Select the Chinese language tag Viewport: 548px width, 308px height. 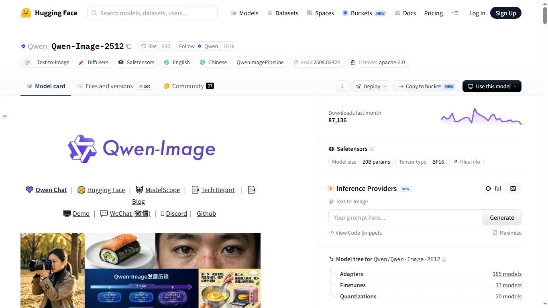[213, 62]
